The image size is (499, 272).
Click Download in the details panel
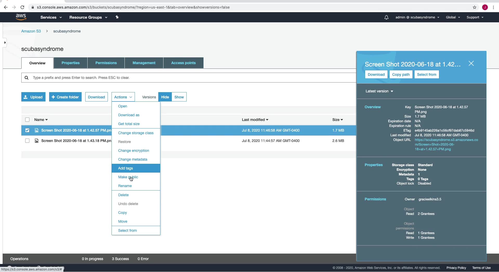click(x=376, y=74)
